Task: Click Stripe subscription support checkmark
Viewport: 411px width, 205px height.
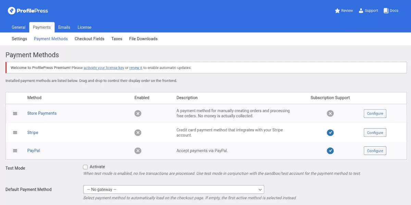Action: [x=330, y=133]
